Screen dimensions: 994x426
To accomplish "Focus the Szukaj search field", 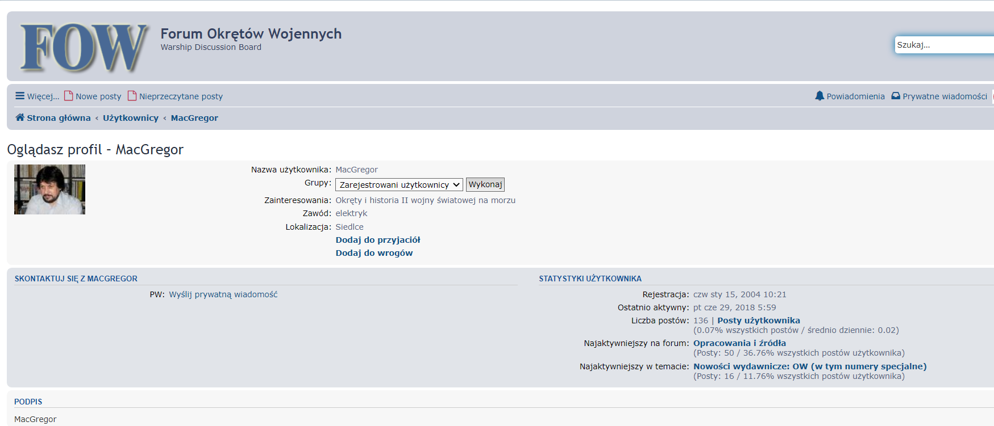I will [x=944, y=45].
